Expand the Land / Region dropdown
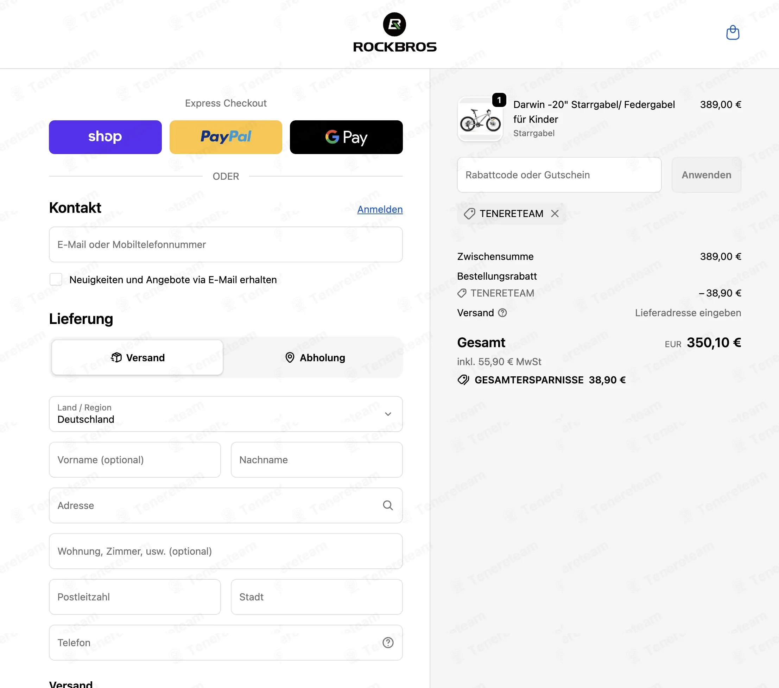 [x=226, y=414]
